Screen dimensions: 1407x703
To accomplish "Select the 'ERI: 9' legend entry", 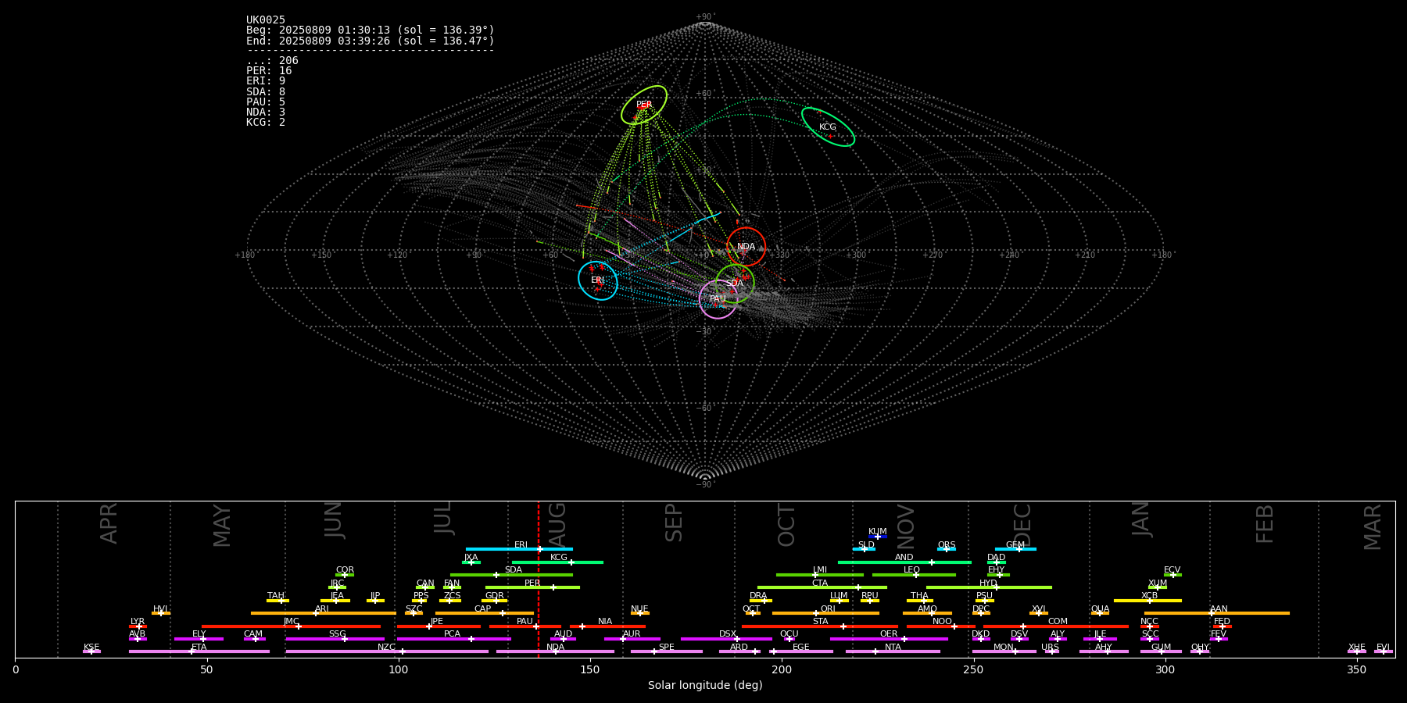I will [x=266, y=81].
